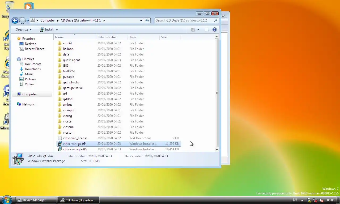
Task: Select the qemufwcfg folder icon
Action: point(60,82)
